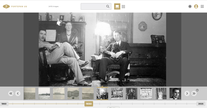
Task: Switch to single photo carousel view
Action: pos(117,6)
